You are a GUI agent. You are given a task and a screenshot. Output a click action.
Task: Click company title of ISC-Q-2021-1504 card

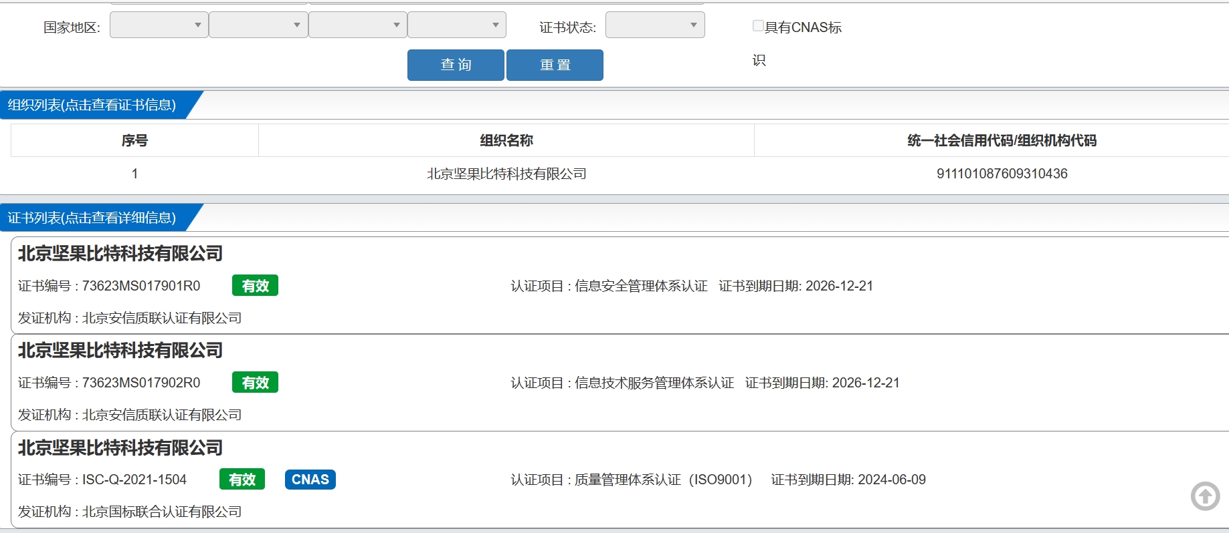coord(120,448)
